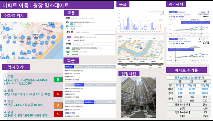Click the green line 2 badge beside 강변역
The height and width of the screenshot is (121, 213).
click(67, 26)
